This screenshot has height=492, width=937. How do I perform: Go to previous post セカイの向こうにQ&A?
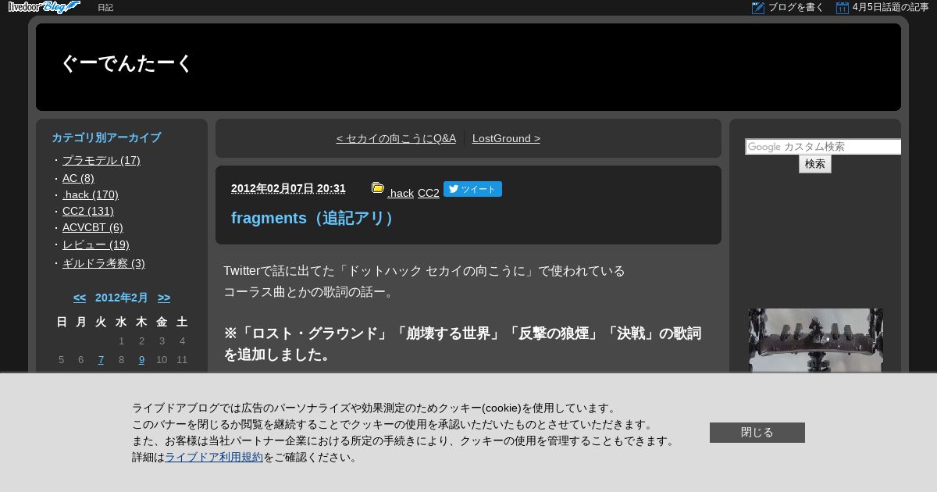(396, 138)
